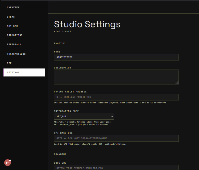This screenshot has height=170, width=199.
Task: Open the P2P section
Action: click(9, 63)
